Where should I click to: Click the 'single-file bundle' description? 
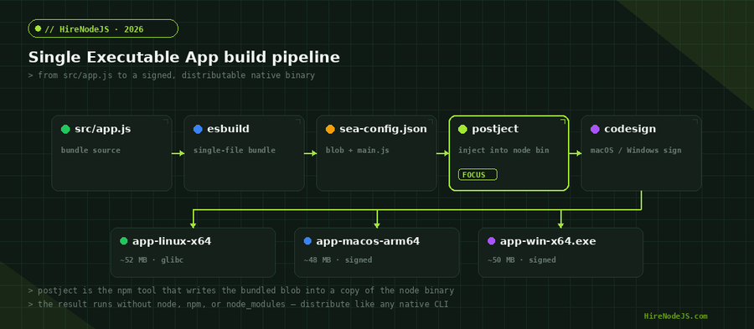point(235,151)
